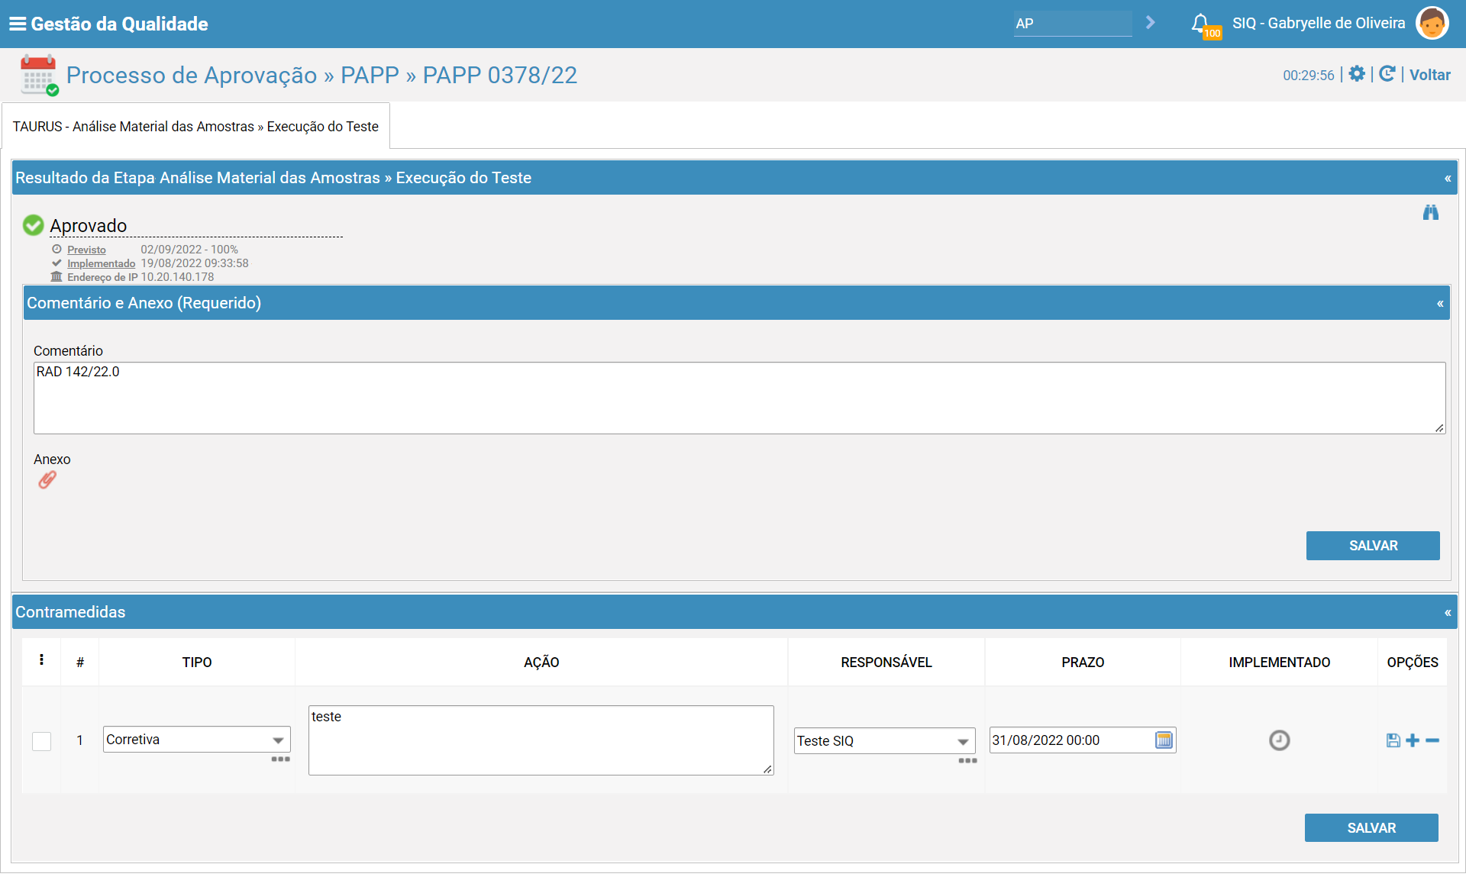1466x877 pixels.
Task: Click the ellipsis under the Tipo dropdown
Action: coord(281,759)
